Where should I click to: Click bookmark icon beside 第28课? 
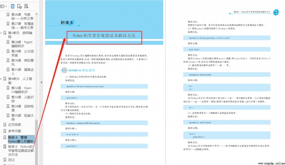tap(8, 42)
